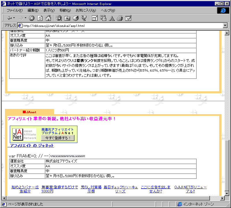This screenshot has width=231, height=208.
Task: Go to the Home page icon
Action: coord(48,18)
